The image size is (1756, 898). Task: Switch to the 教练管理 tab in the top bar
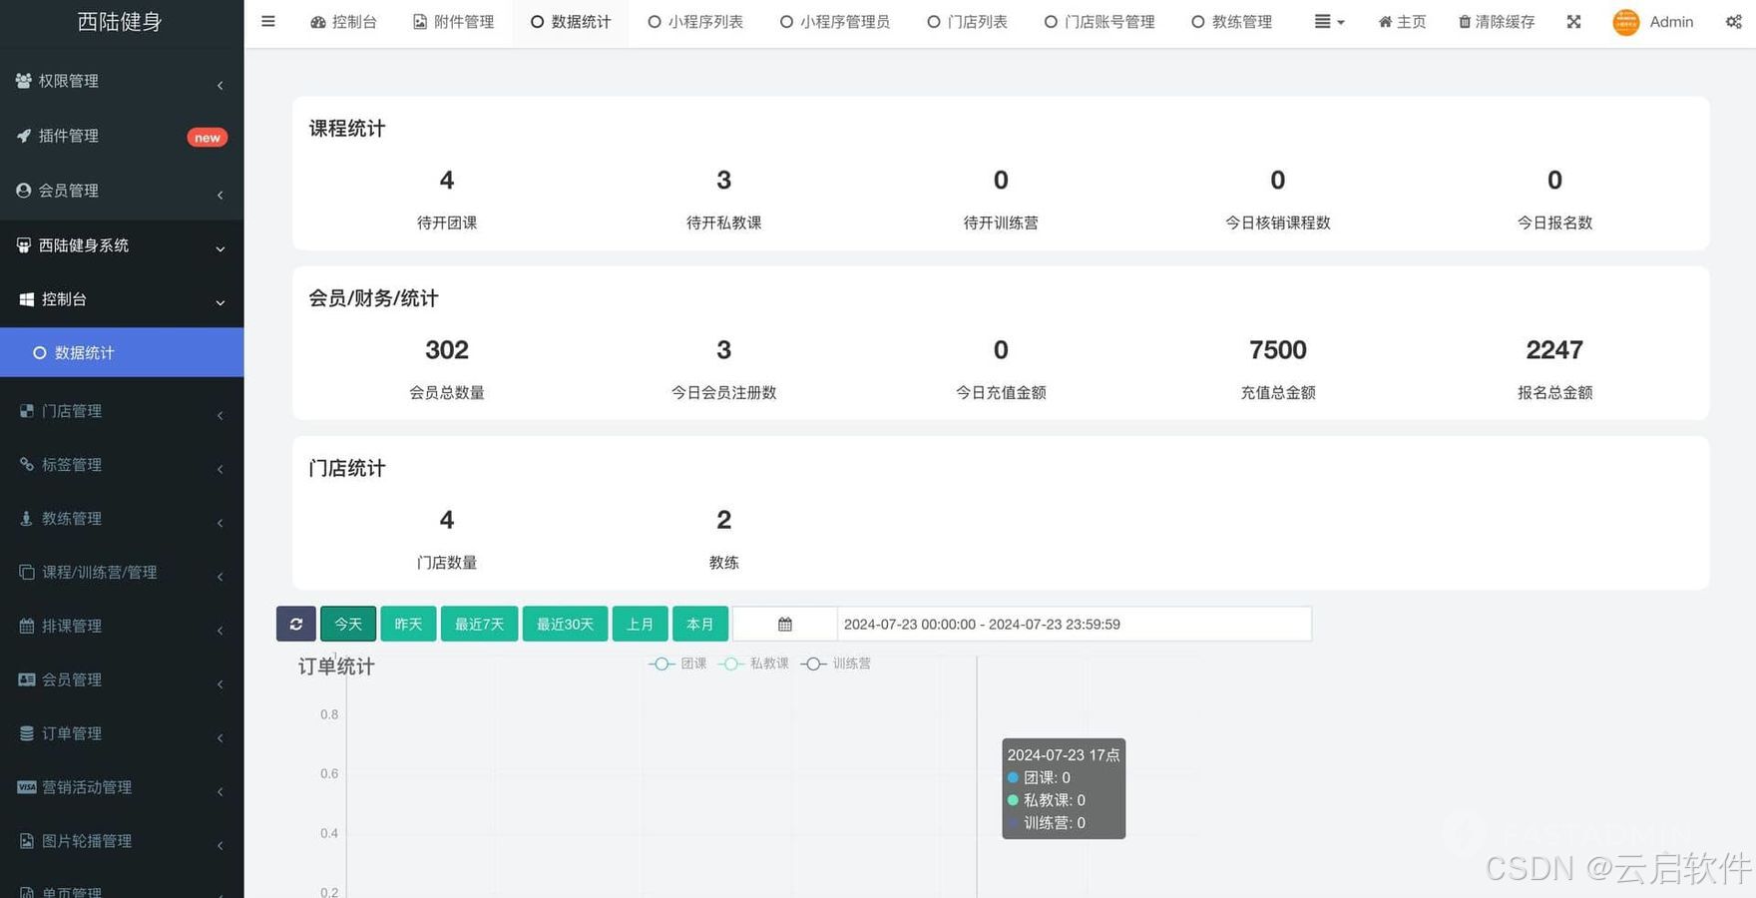coord(1231,22)
